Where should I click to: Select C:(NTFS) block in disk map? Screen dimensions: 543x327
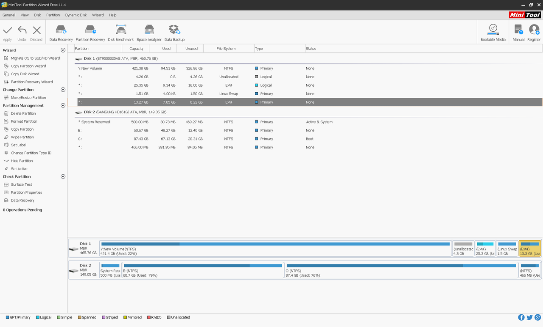click(x=401, y=270)
